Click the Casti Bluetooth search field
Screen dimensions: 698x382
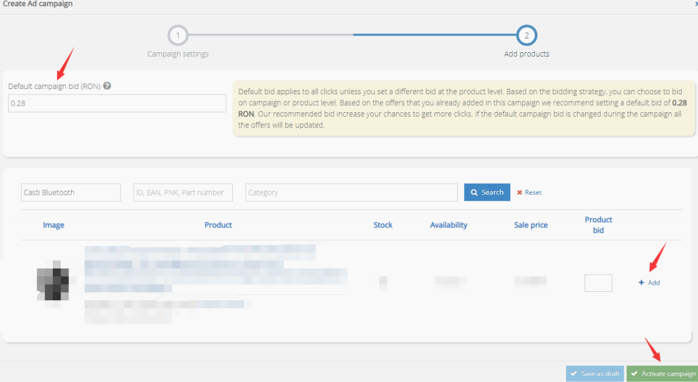(x=71, y=193)
